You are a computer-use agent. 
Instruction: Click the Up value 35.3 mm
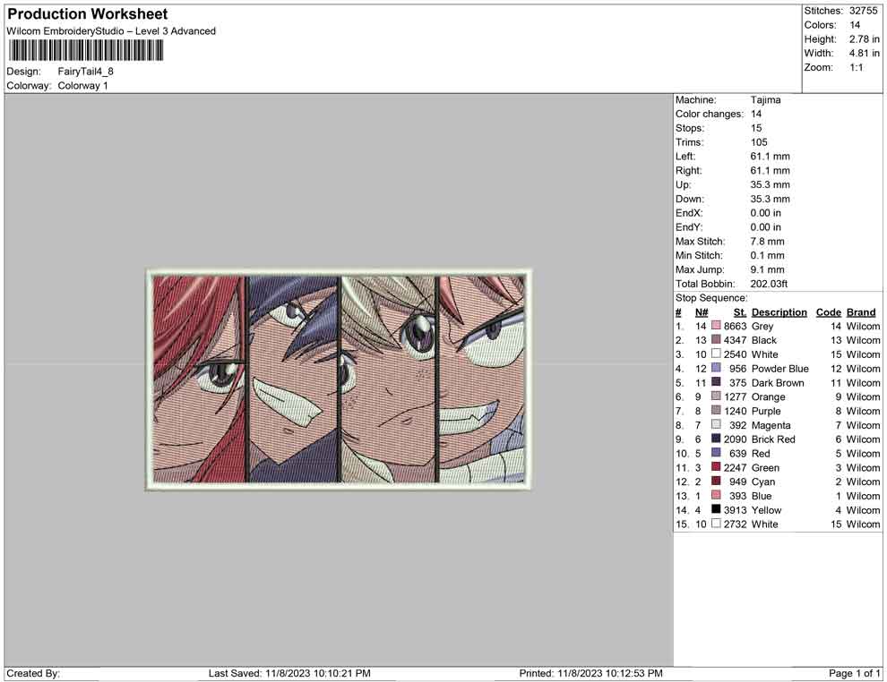pyautogui.click(x=770, y=184)
